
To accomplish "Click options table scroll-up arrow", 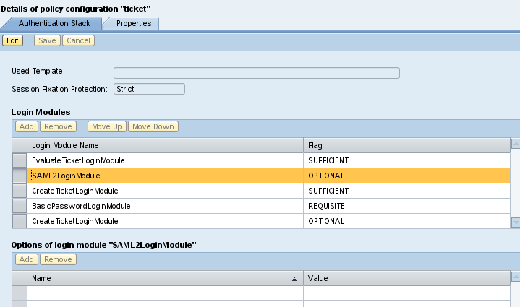I will pyautogui.click(x=515, y=277).
